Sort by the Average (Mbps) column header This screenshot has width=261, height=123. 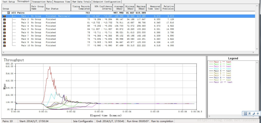pos(119,8)
